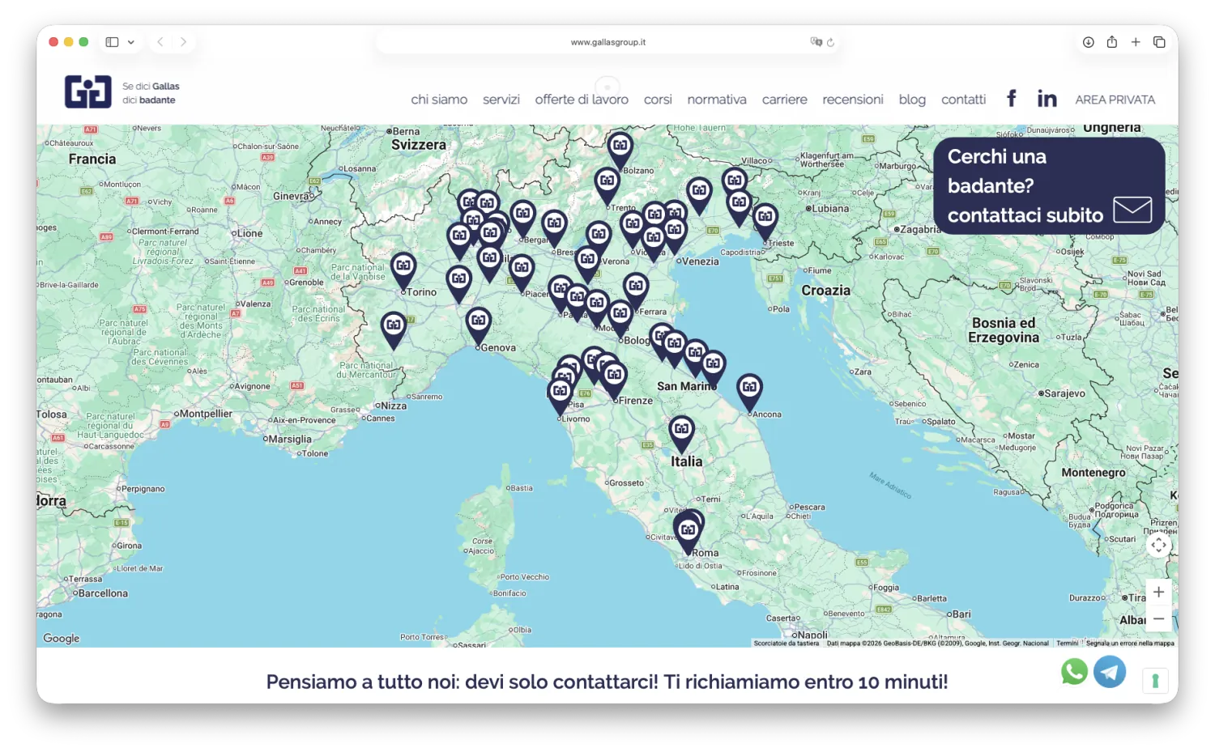This screenshot has width=1215, height=752.
Task: Click the heading Pensiamo a tutto noi
Action: 607,682
